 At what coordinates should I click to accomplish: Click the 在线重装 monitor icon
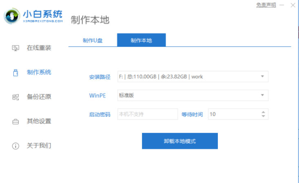(x=16, y=48)
